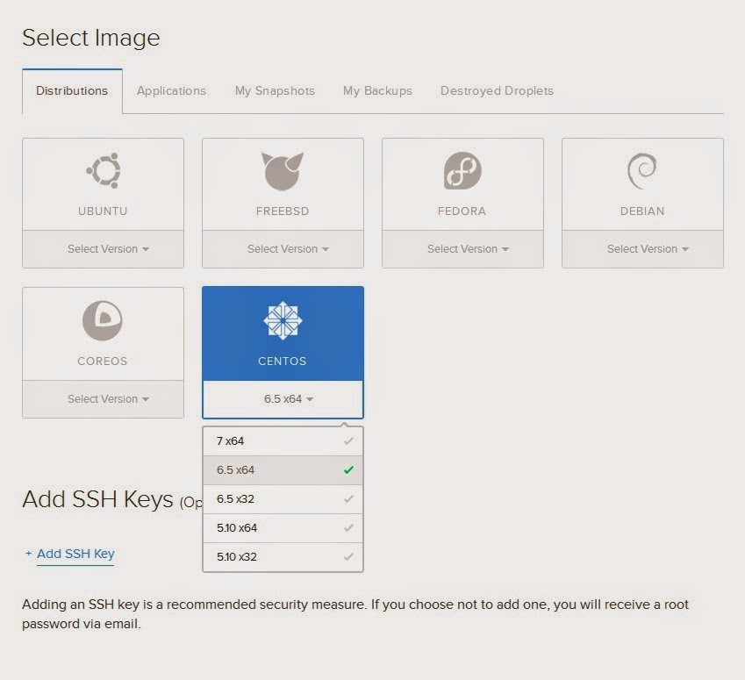Expand Debian Select Version menu
This screenshot has width=745, height=680.
(642, 249)
